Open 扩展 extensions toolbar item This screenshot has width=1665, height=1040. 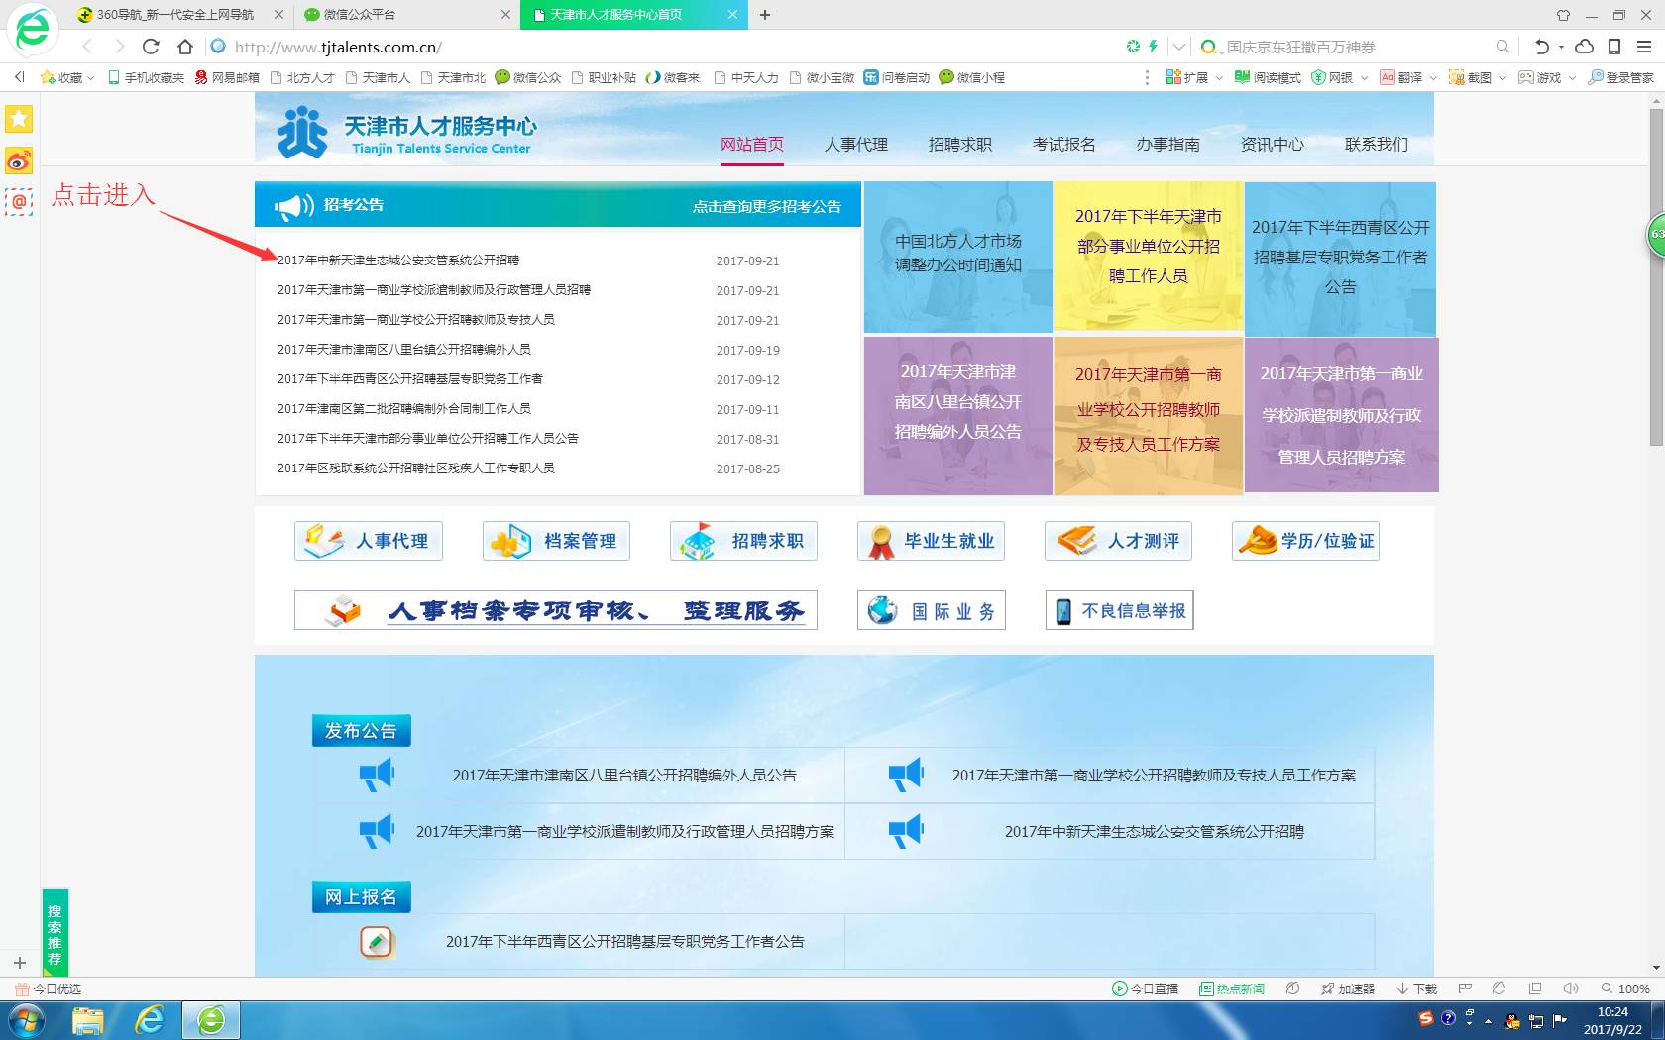click(1186, 77)
